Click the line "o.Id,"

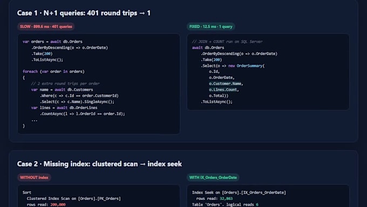coord(214,71)
